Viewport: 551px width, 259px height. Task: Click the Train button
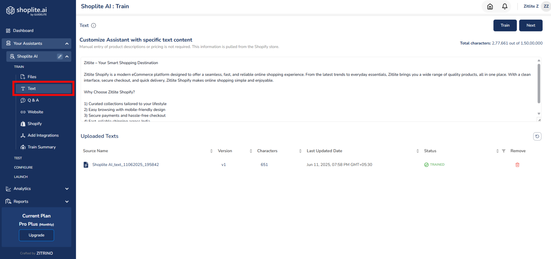point(505,25)
